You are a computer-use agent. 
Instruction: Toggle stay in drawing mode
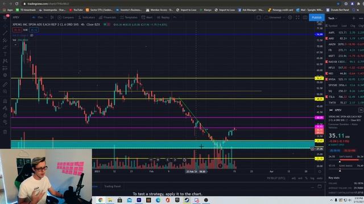(5, 108)
